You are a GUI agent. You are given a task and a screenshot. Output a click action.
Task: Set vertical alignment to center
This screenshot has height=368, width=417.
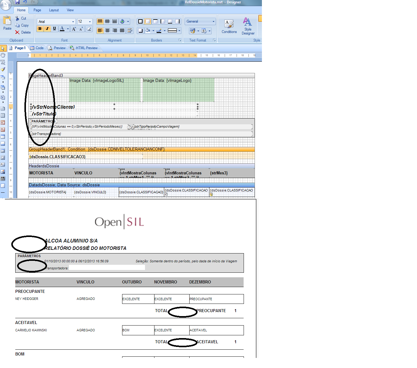(107, 21)
